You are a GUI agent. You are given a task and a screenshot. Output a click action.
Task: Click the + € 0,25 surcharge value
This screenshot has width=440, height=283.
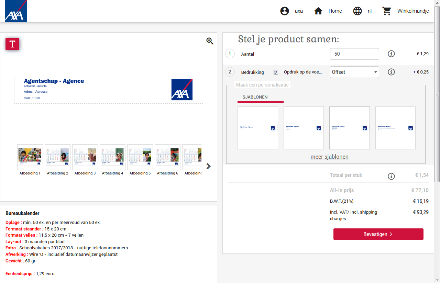(x=421, y=72)
